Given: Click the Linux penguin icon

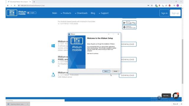Looking at the screenshot, I should [x=53, y=75].
